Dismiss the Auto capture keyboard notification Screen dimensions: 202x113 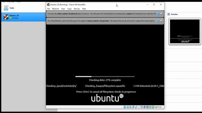tap(158, 13)
